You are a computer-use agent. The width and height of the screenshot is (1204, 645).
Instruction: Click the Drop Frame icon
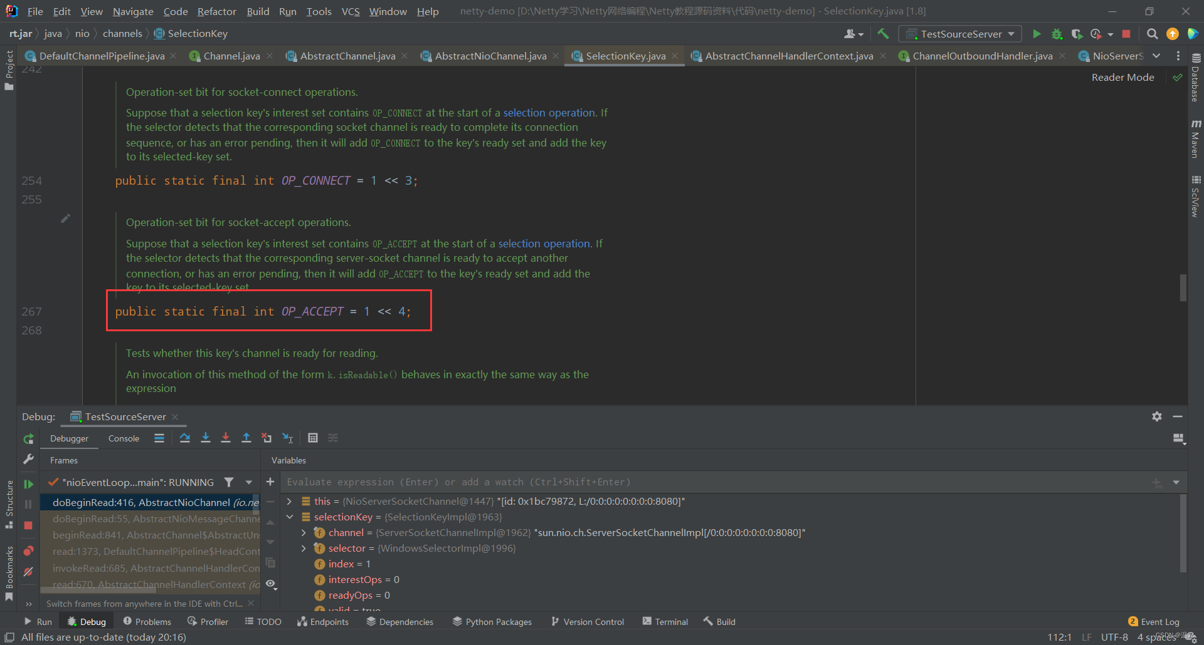267,438
